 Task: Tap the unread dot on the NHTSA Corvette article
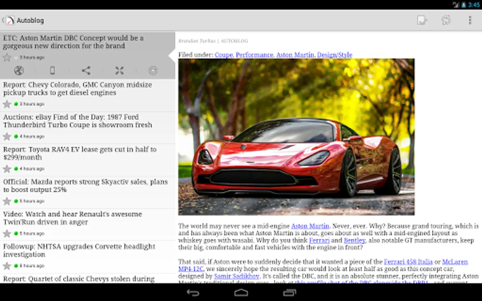[16, 266]
